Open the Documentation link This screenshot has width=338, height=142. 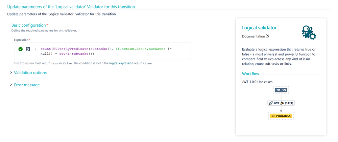254,36
